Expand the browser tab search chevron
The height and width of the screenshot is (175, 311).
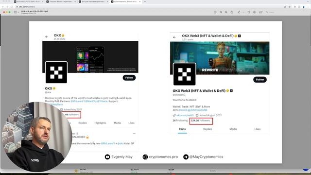coord(308,1)
